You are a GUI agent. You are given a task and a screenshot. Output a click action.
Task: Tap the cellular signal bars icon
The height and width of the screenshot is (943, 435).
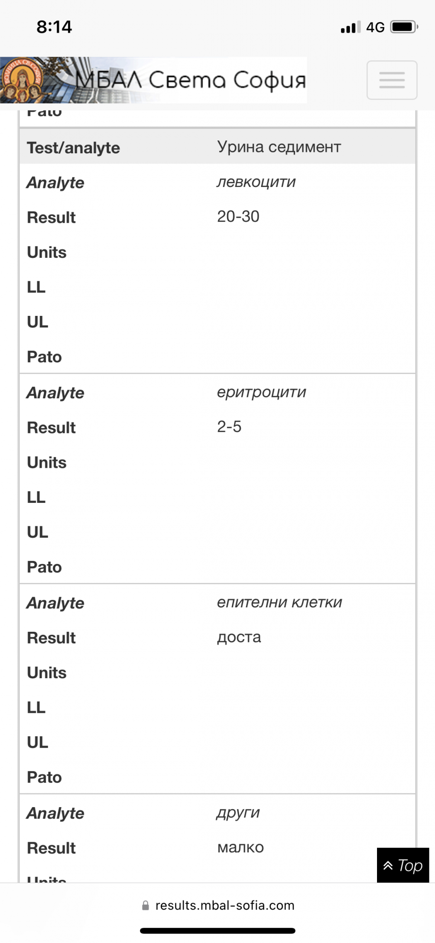coord(350,28)
